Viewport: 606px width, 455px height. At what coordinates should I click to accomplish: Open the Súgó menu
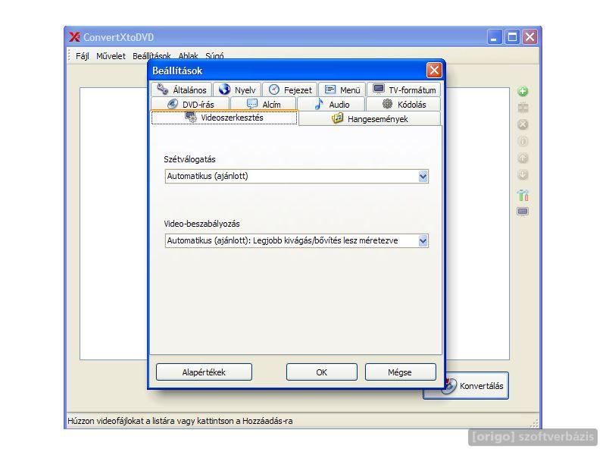[214, 56]
